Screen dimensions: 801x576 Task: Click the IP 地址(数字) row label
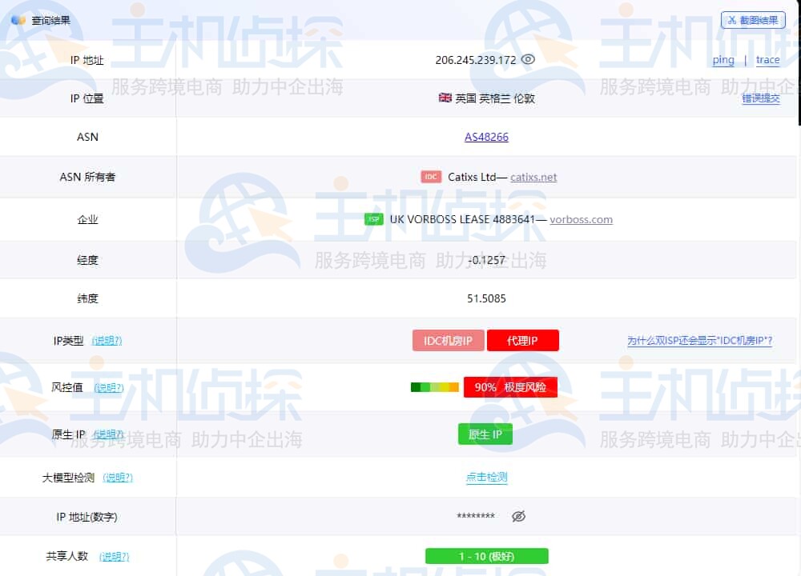click(x=87, y=517)
